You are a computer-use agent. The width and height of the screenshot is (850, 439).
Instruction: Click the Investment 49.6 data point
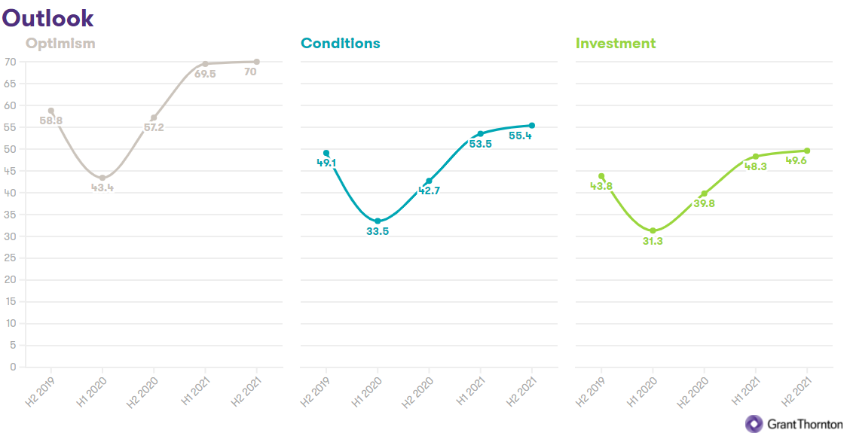coord(807,151)
